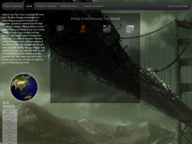This screenshot has width=192, height=144.
Task: Open the volcano eruption photo thumbnail
Action: (60, 29)
